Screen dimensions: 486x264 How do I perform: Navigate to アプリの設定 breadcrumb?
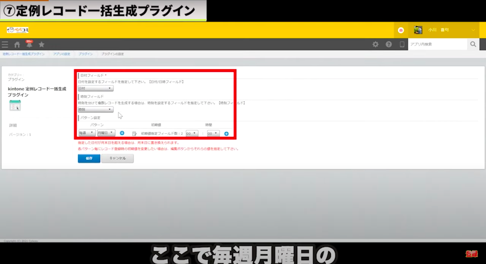click(x=61, y=54)
